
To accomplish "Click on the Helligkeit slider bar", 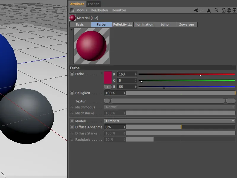I will (x=181, y=93).
